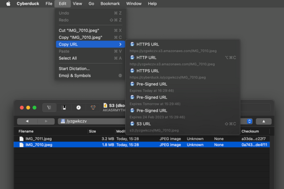Image resolution: width=284 pixels, height=189 pixels.
Task: Select the Browser outline view icon
Action: click(x=49, y=107)
